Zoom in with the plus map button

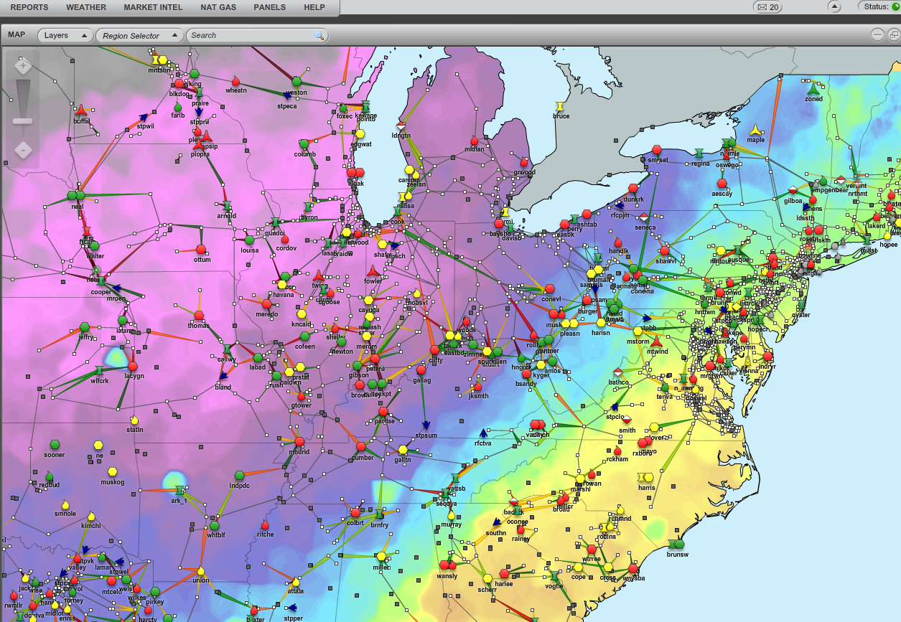tap(23, 67)
